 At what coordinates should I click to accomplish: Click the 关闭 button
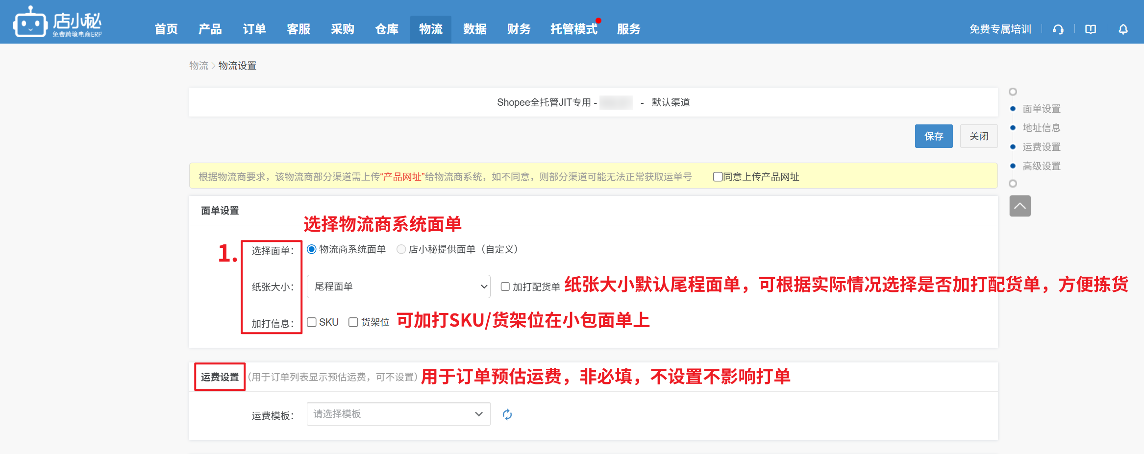click(x=978, y=136)
